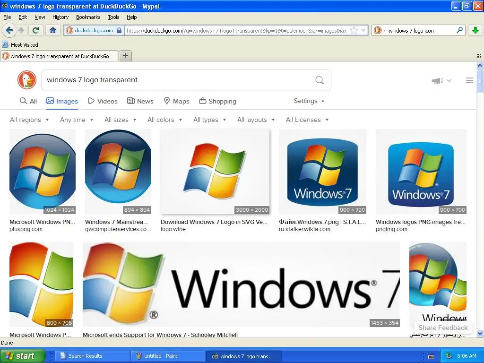Bookmark this page with the star icon
The height and width of the screenshot is (363, 484).
354,31
